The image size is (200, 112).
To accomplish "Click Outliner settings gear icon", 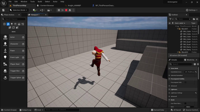I will tap(197, 19).
